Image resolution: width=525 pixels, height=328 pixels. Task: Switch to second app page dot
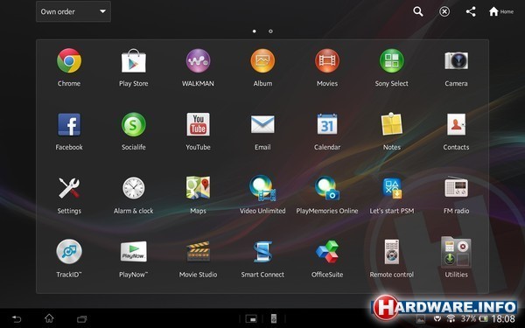click(x=270, y=31)
